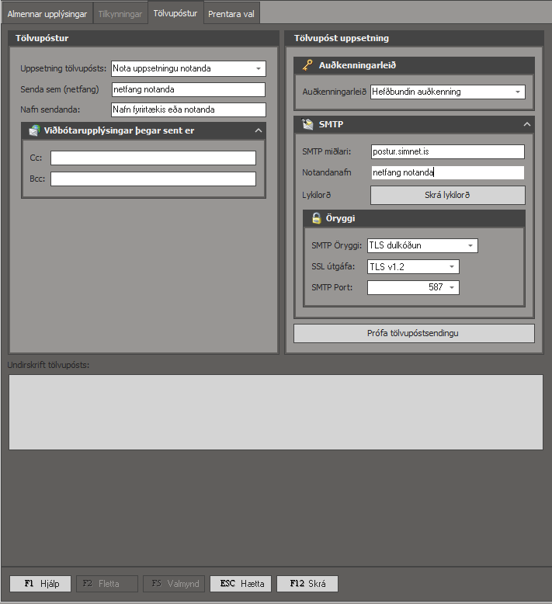
Task: Click the Prófa tölvupóstsendingu button
Action: (414, 333)
